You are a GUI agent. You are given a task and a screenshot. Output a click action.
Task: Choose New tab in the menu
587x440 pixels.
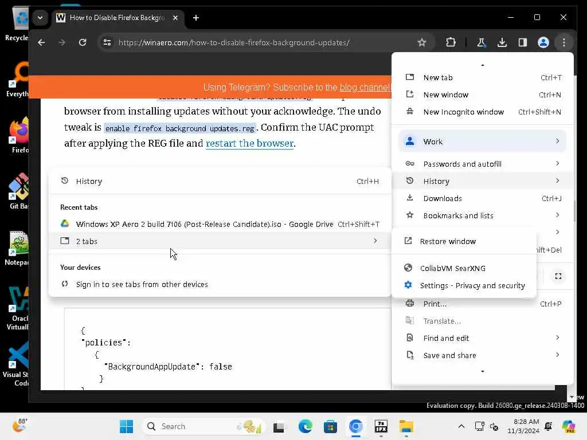coord(483,77)
